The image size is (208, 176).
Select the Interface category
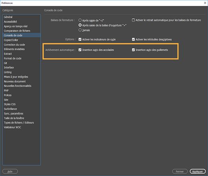coord(21,67)
